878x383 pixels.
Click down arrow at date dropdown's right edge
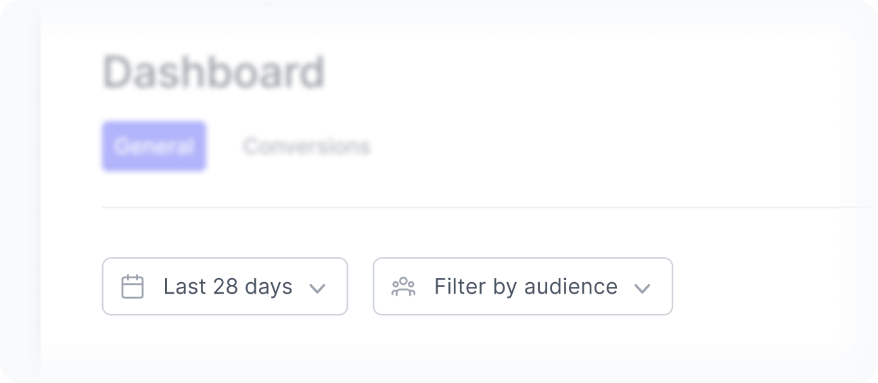coord(317,288)
